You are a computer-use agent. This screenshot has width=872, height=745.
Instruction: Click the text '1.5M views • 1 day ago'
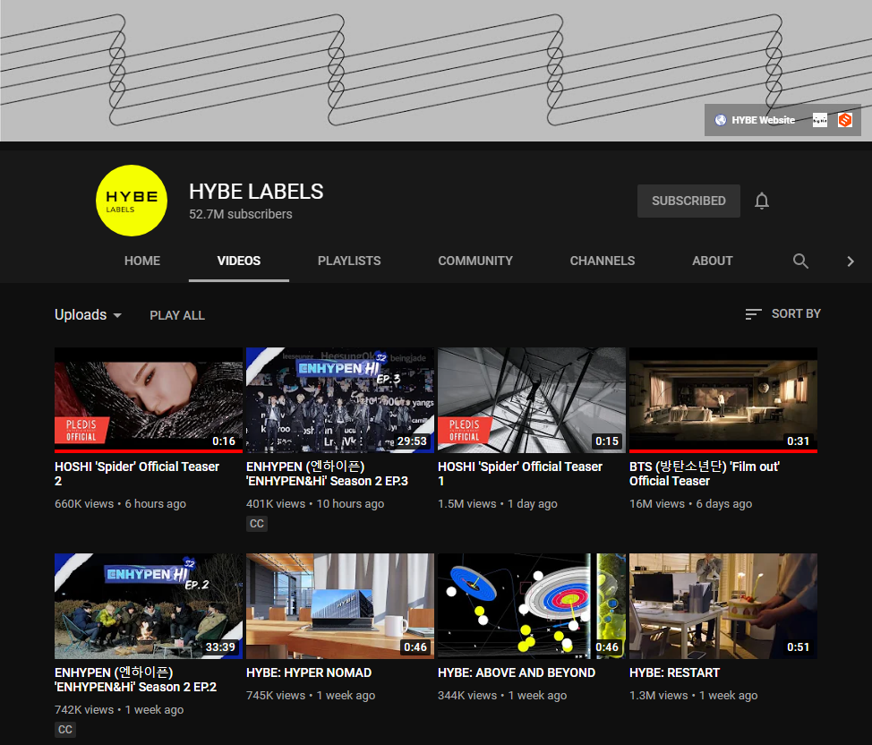click(x=498, y=504)
